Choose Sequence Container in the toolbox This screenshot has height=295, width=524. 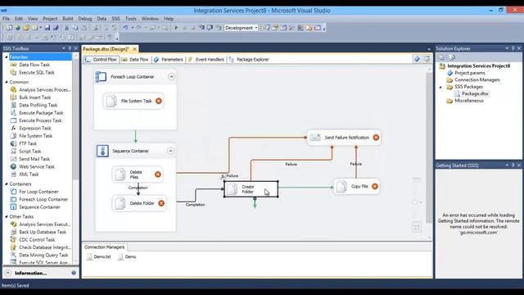(x=39, y=207)
